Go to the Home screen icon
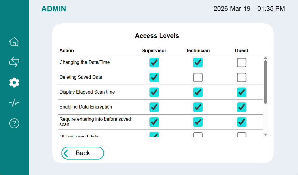The image size is (298, 175). coord(14,42)
